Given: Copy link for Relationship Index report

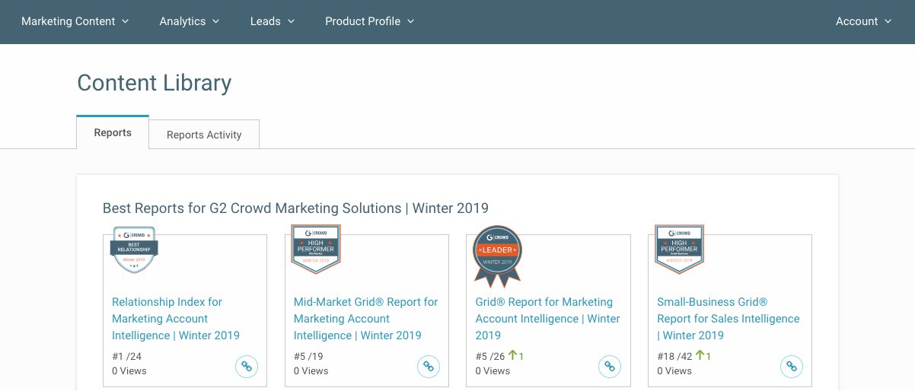Looking at the screenshot, I should coord(247,367).
